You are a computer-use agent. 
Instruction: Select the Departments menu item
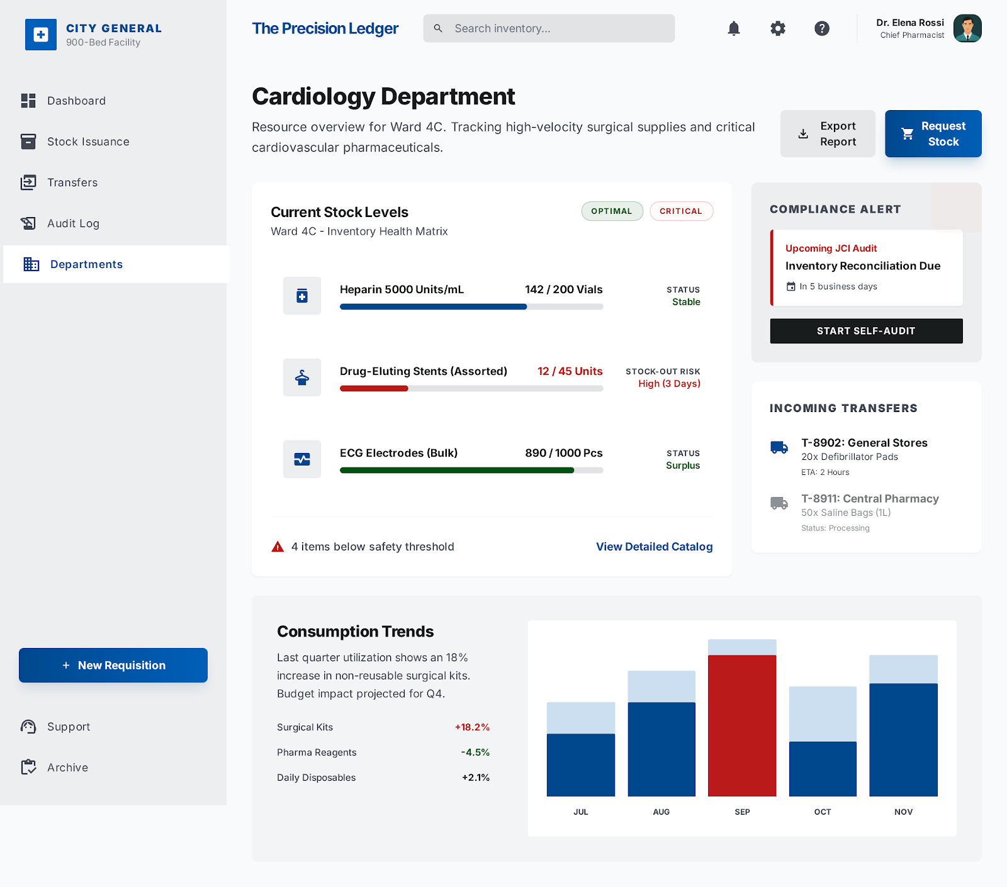[x=86, y=264]
